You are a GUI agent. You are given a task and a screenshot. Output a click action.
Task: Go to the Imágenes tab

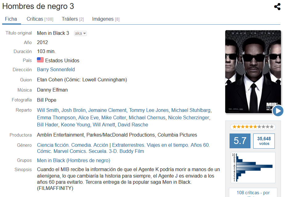(x=106, y=19)
